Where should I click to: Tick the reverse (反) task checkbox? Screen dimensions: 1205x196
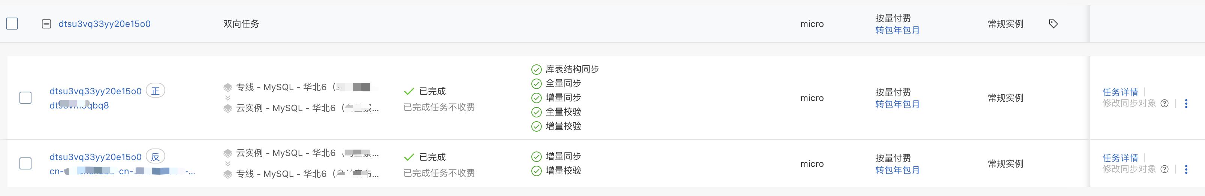pos(26,163)
